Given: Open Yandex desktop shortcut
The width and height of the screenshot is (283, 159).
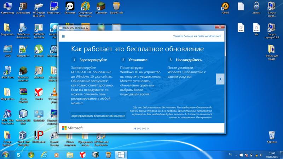Looking at the screenshot, I should coord(39,94).
